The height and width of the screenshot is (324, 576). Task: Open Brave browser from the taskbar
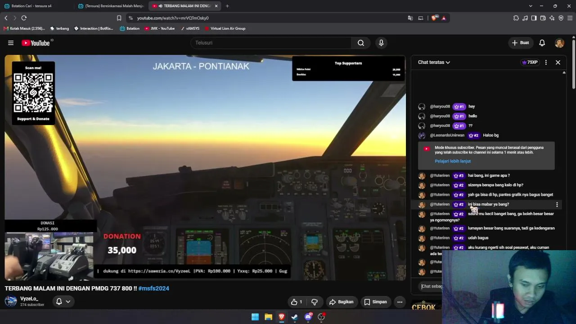[281, 317]
